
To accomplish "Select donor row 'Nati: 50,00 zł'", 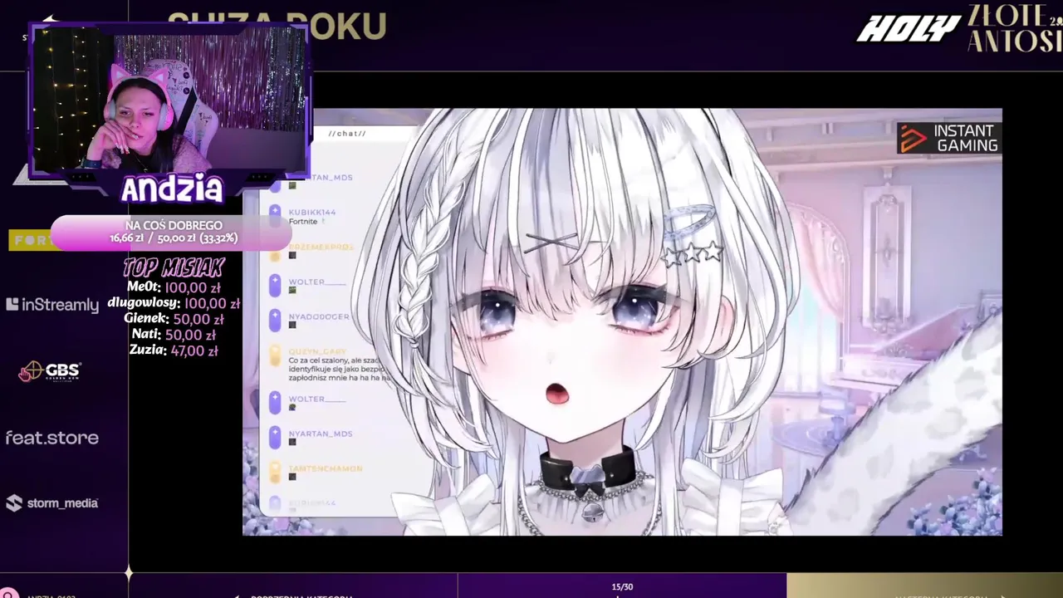I will 174,335.
